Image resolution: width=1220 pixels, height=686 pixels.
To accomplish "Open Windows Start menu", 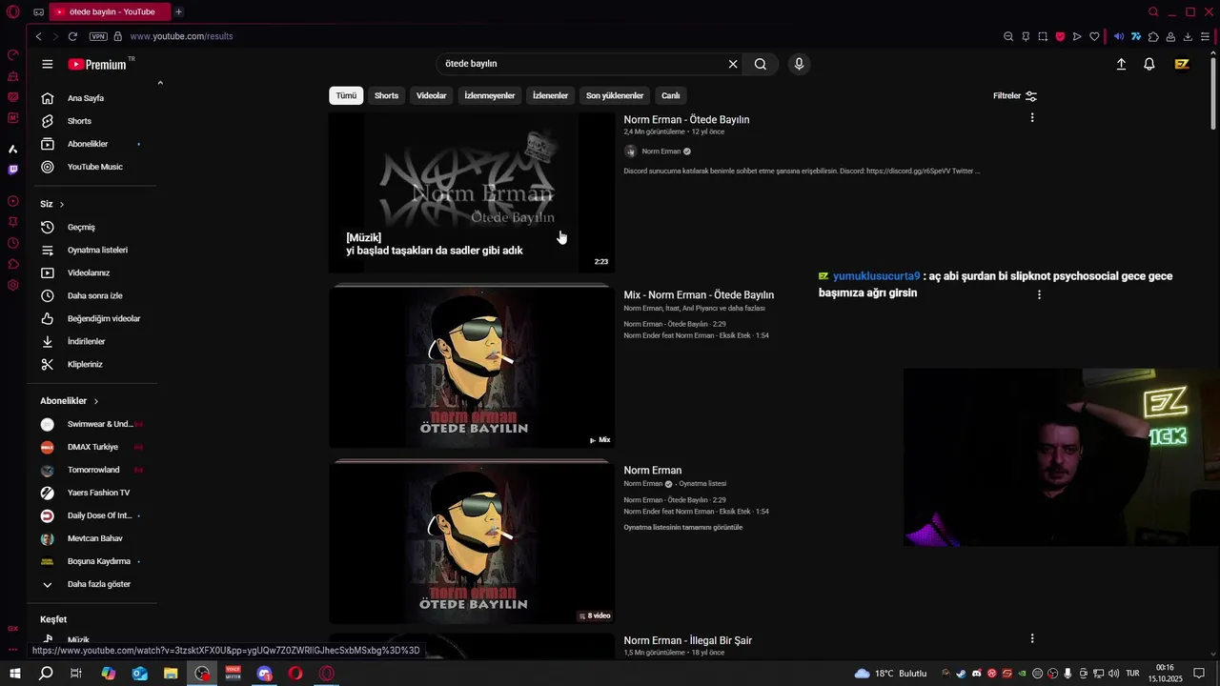I will (x=15, y=673).
